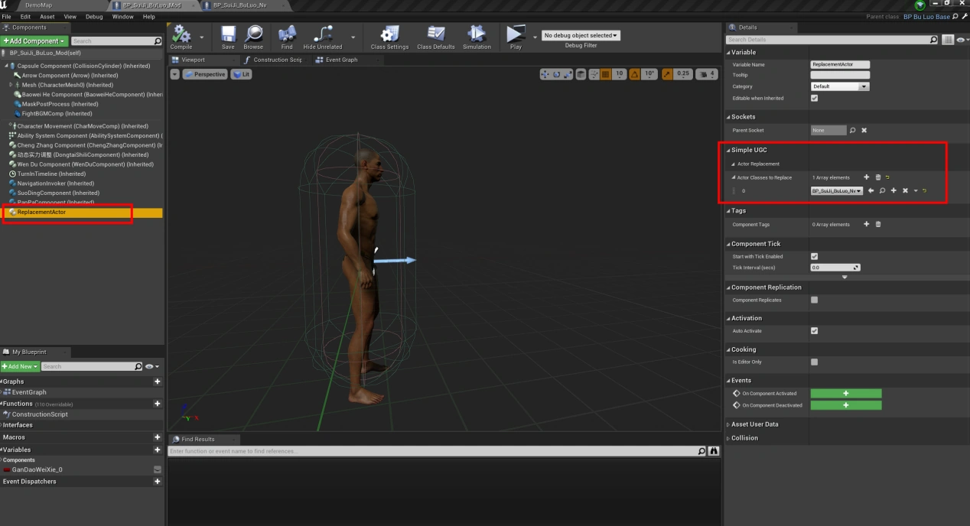Screen dimensions: 970x526
Task: Open the Category dropdown set to Default
Action: pyautogui.click(x=839, y=87)
